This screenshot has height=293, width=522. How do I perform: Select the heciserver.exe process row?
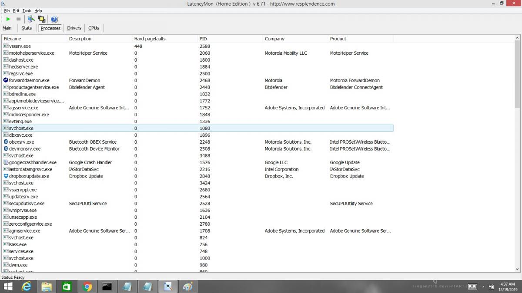pyautogui.click(x=197, y=67)
